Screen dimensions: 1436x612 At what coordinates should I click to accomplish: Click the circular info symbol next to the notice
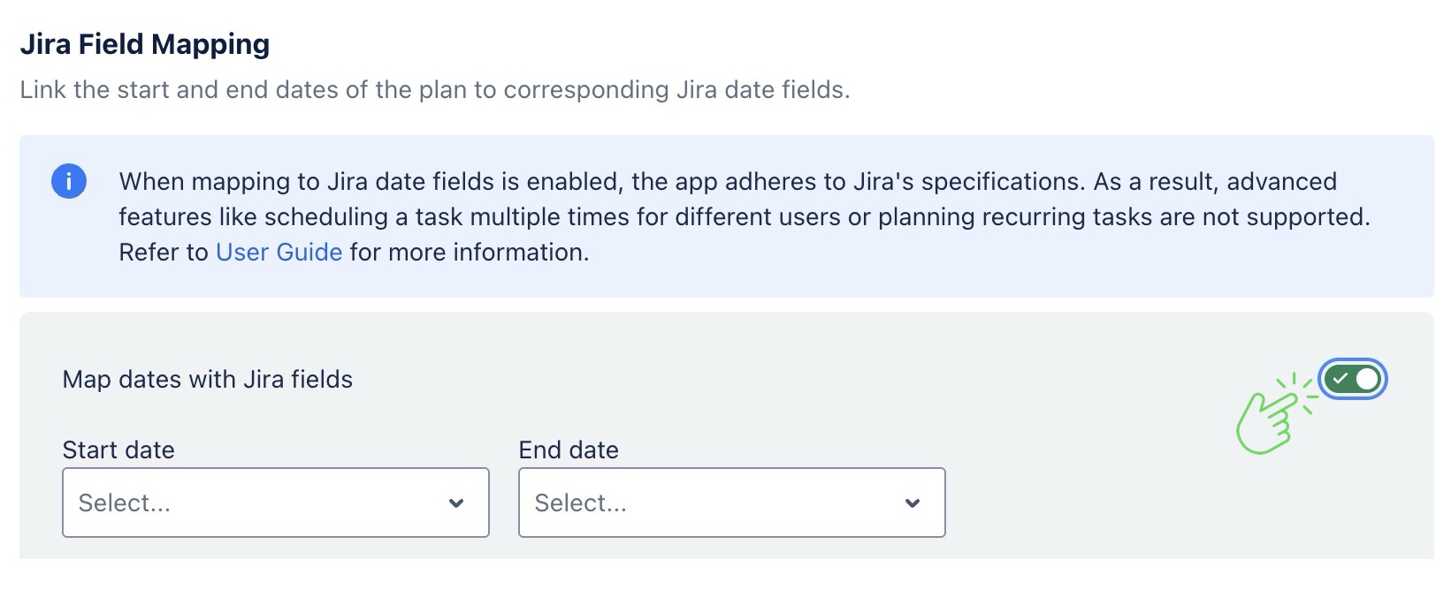pos(69,181)
